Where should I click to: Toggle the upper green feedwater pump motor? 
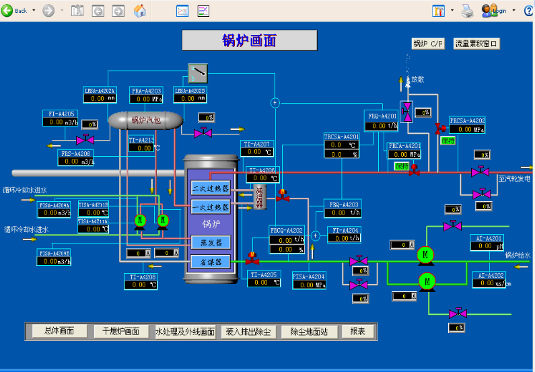click(x=425, y=254)
